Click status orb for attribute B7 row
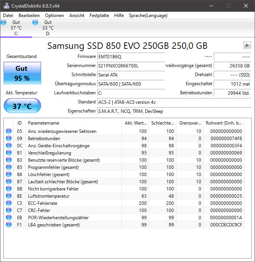The height and width of the screenshot is (262, 255). click(x=9, y=181)
